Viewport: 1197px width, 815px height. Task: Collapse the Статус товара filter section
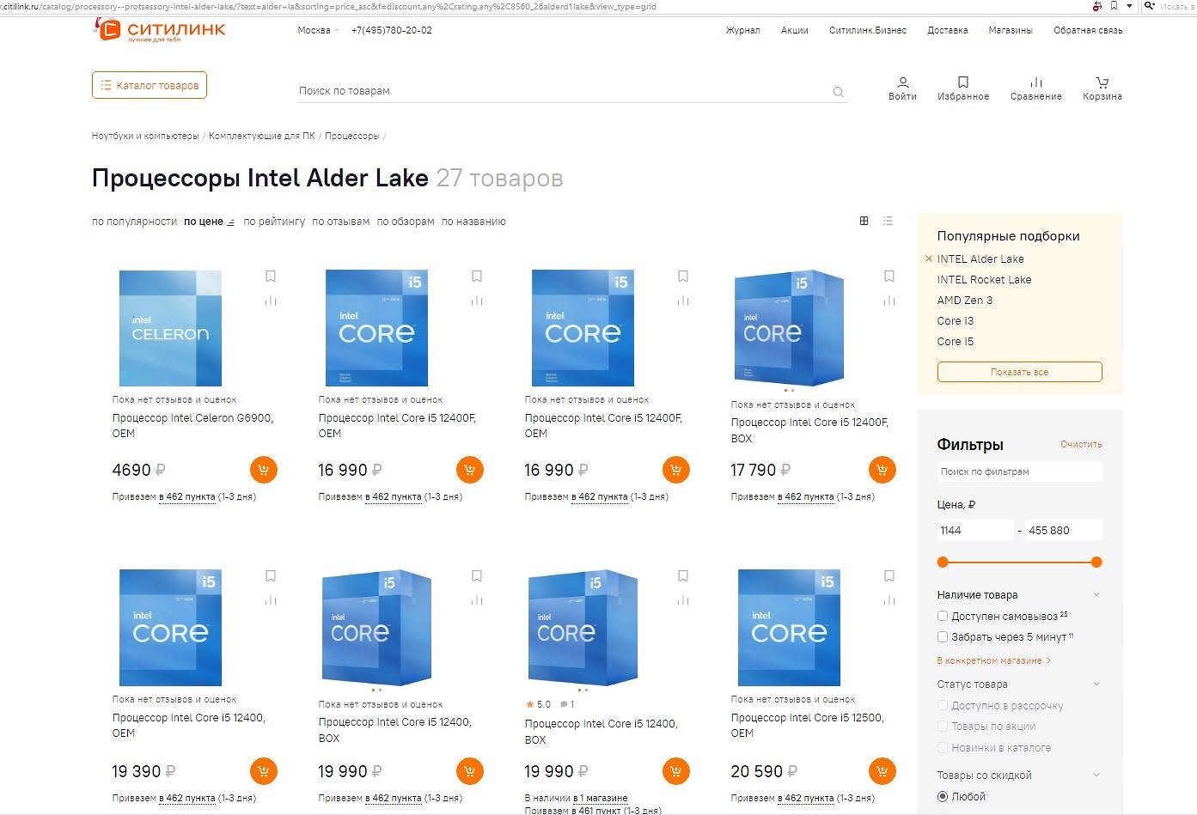[x=1096, y=684]
